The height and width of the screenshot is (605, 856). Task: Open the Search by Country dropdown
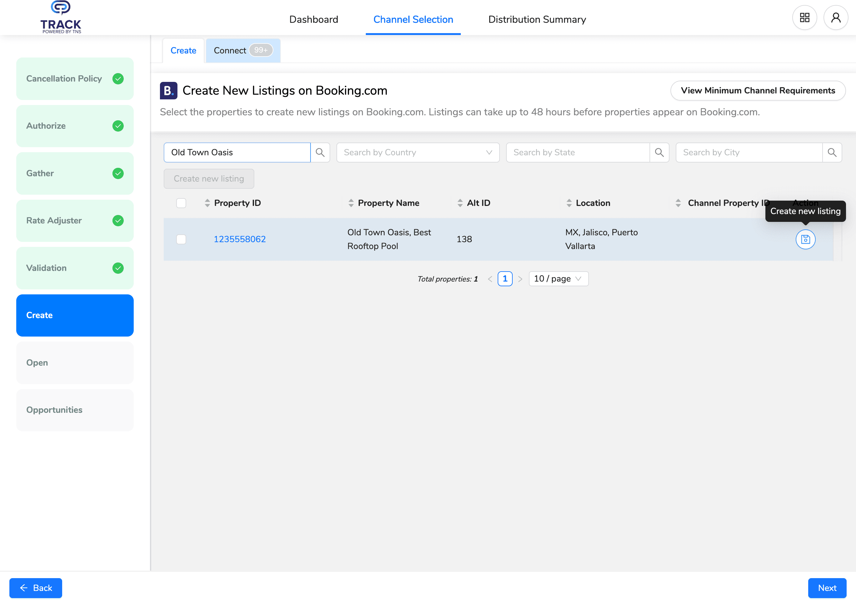(418, 152)
